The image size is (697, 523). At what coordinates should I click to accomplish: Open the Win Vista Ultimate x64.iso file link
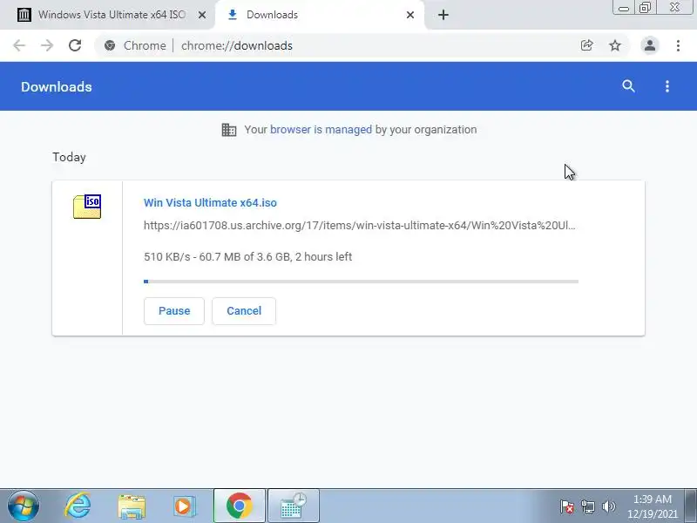[x=210, y=203]
